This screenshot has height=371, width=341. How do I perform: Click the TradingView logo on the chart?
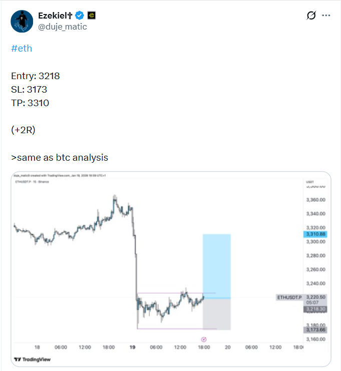(32, 359)
